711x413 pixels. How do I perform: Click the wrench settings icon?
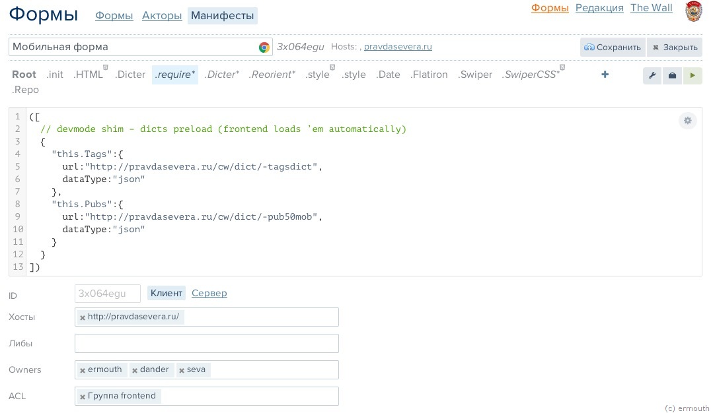click(652, 75)
